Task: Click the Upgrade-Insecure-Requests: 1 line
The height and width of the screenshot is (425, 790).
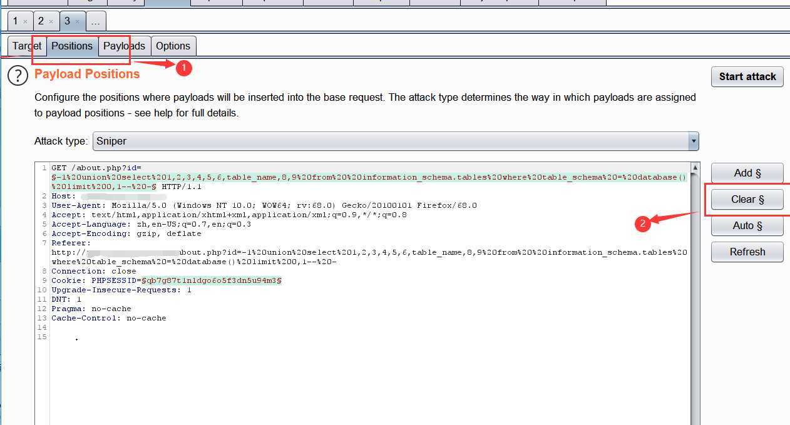Action: [121, 290]
